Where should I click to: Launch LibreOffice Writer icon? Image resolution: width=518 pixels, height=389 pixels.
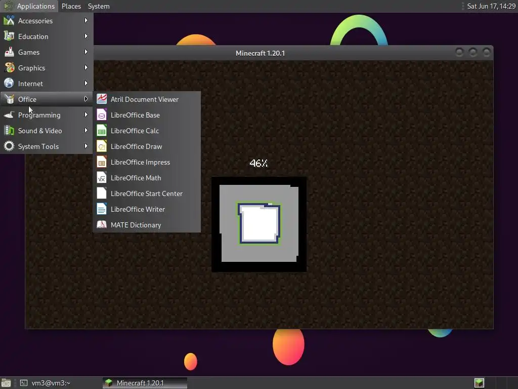pos(101,209)
